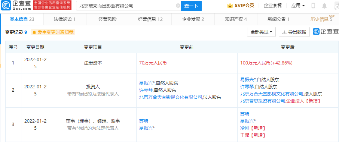The image size is (339, 142).
Task: Click the 企业套餐 link in the header
Action: point(273,6)
